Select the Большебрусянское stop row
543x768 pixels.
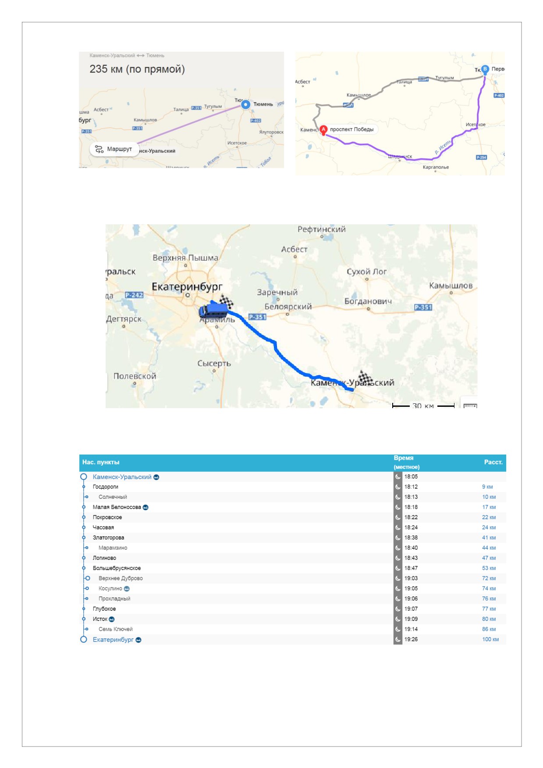coord(292,568)
